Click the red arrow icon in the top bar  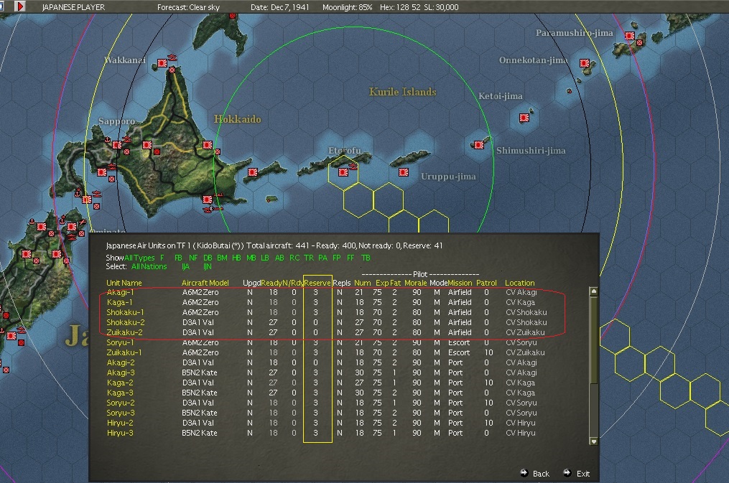pos(19,6)
